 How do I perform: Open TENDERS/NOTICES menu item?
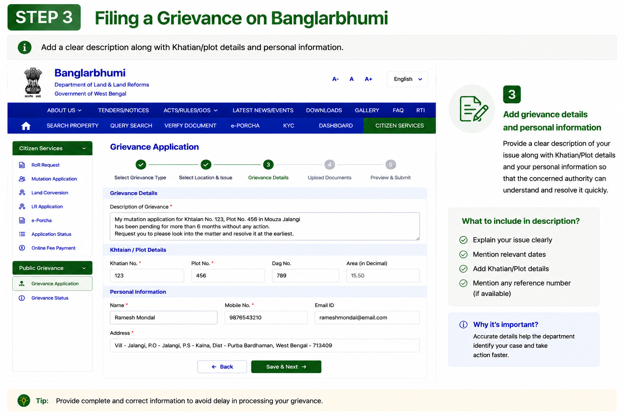[123, 110]
